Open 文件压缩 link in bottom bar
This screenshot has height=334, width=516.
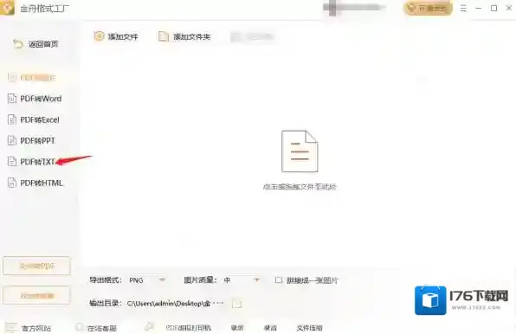click(x=309, y=328)
